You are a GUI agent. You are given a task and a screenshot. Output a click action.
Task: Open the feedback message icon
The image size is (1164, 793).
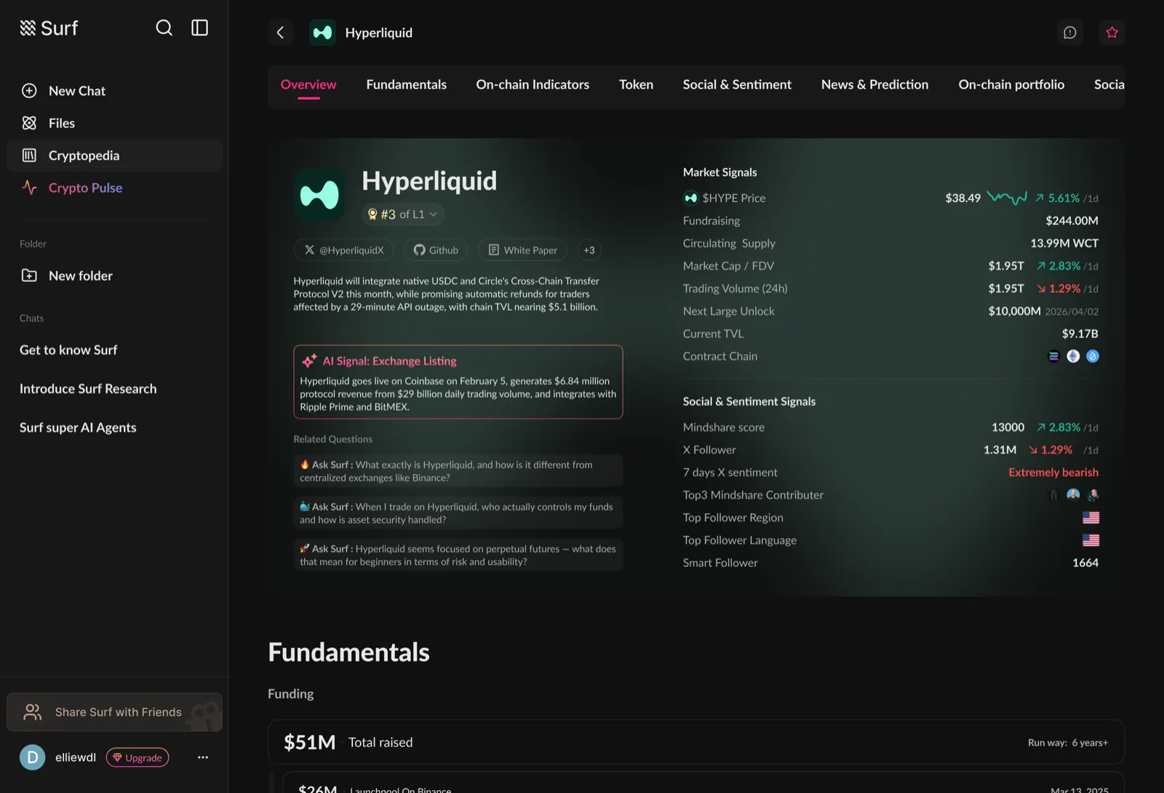(1070, 33)
